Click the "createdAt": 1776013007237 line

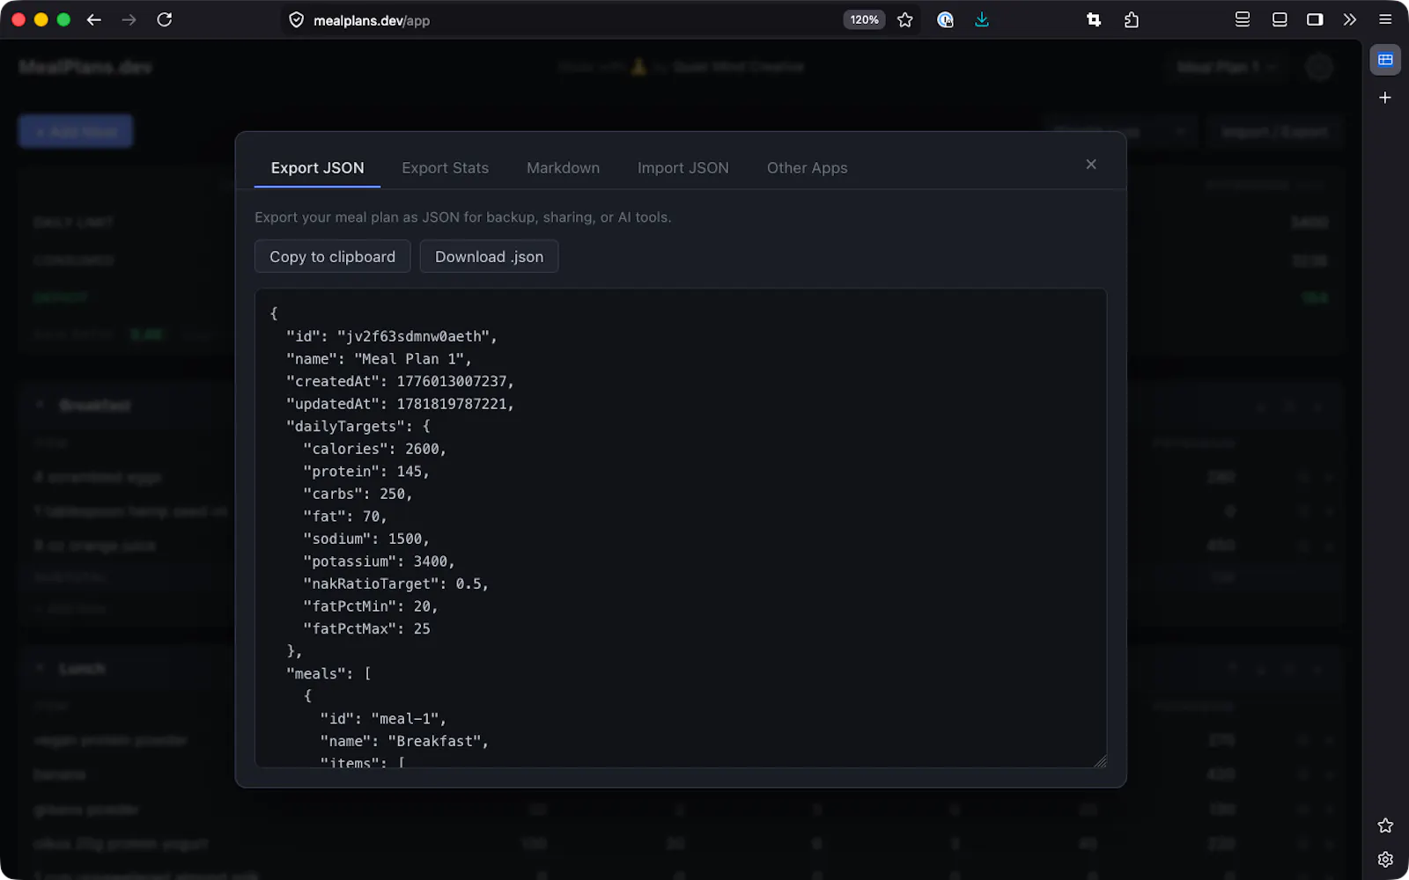(x=400, y=381)
